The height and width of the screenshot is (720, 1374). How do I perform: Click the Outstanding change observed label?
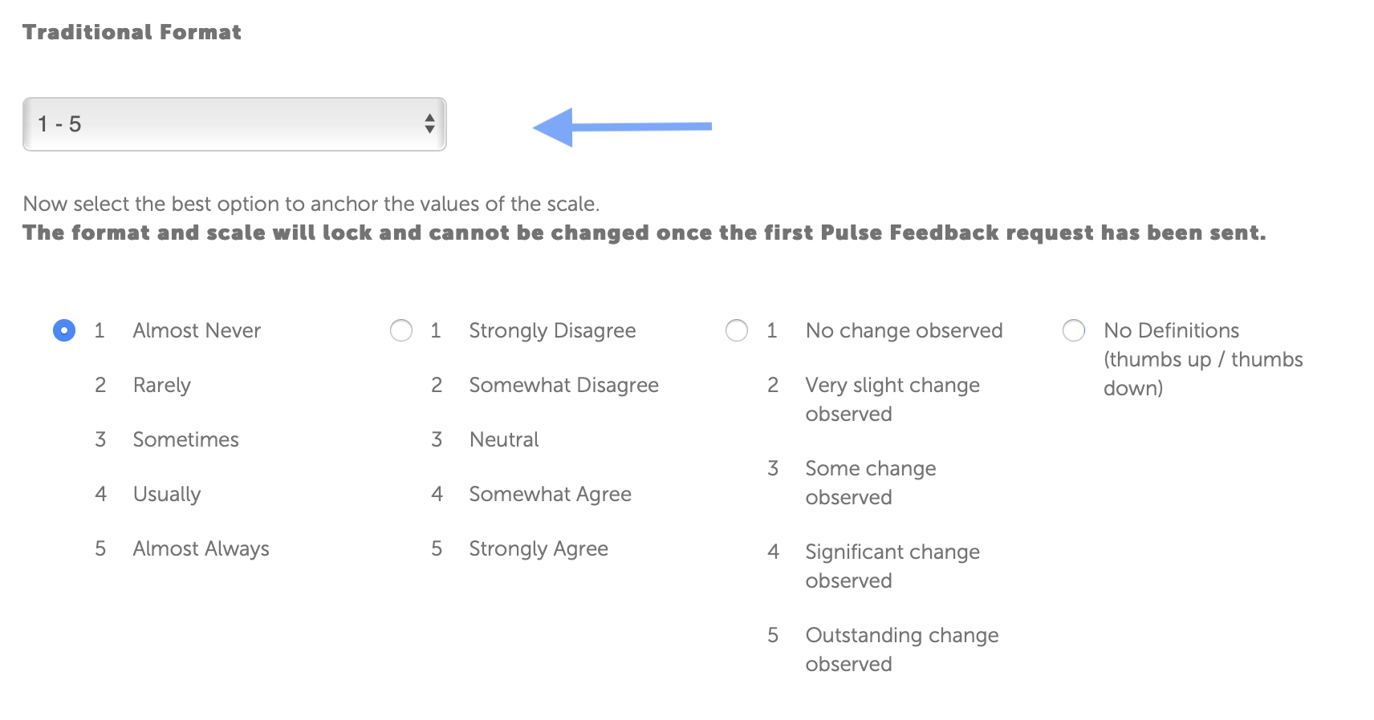901,649
